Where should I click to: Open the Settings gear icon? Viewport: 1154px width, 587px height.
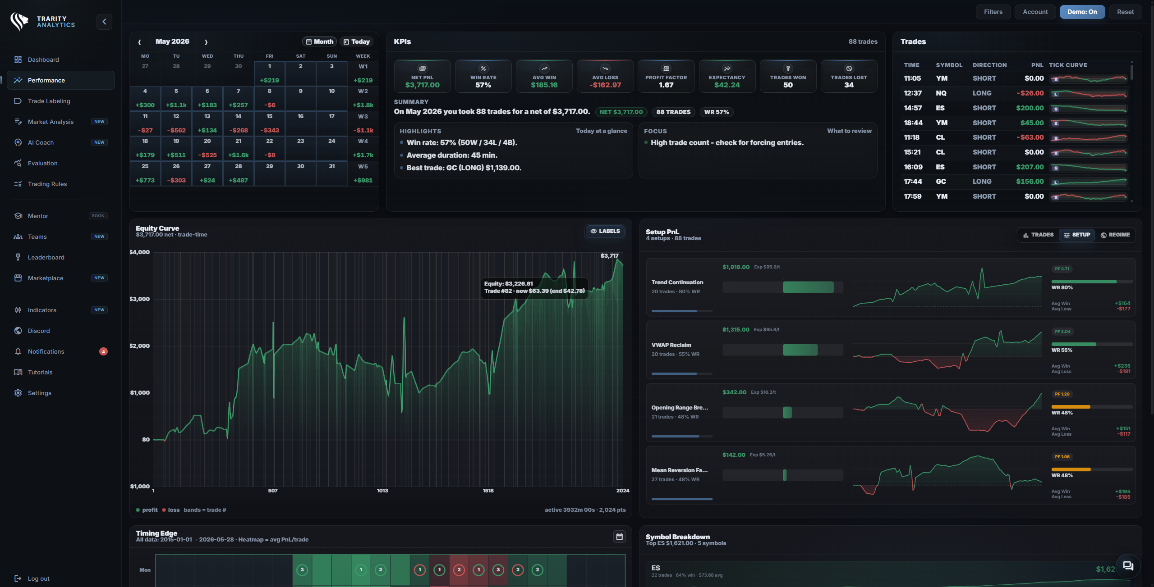(18, 393)
